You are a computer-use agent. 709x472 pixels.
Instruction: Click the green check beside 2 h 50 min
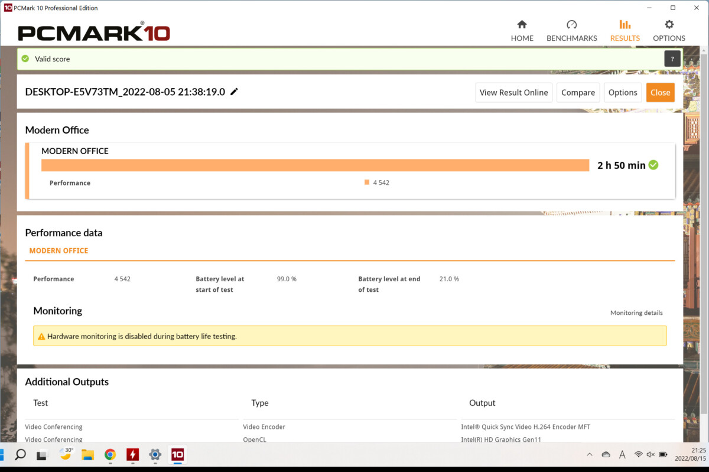tap(653, 165)
